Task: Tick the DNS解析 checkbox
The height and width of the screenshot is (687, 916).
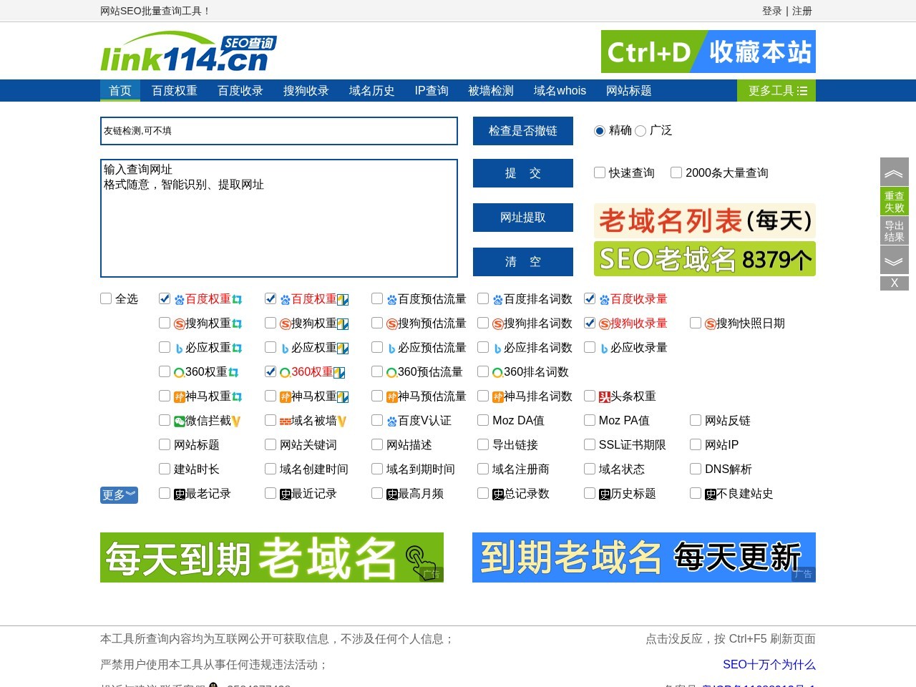Action: 696,469
